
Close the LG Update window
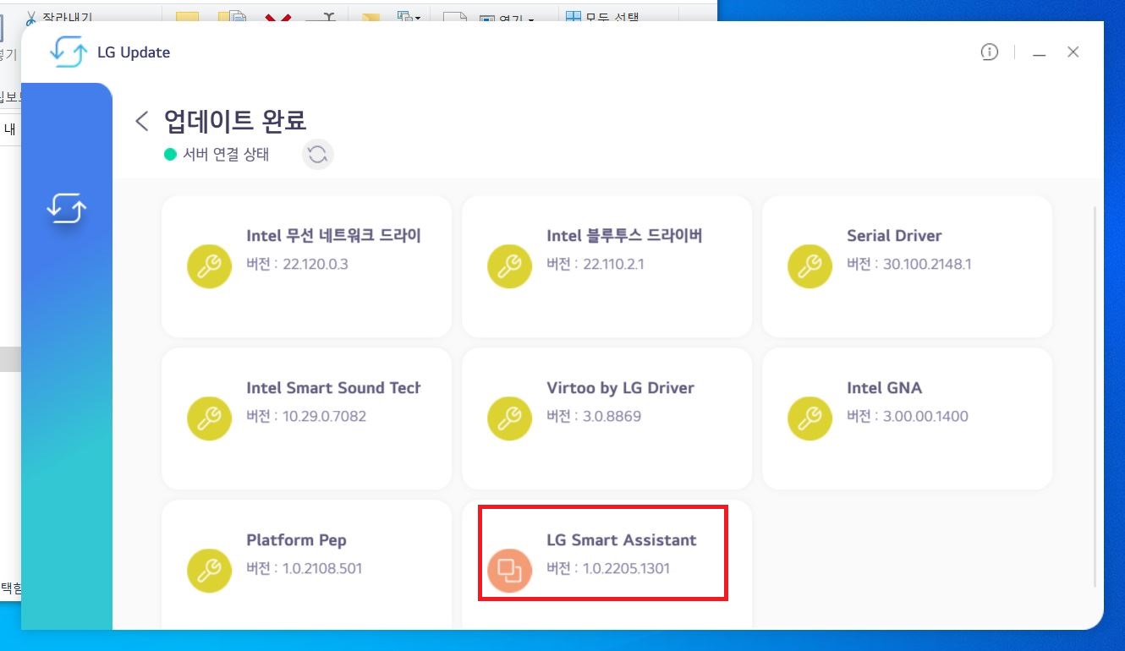coord(1073,52)
